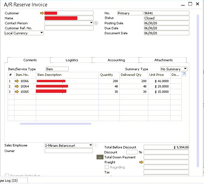204x184 pixels.
Task: Toggle the Payment Order Run checkbox
Action: tap(7, 175)
